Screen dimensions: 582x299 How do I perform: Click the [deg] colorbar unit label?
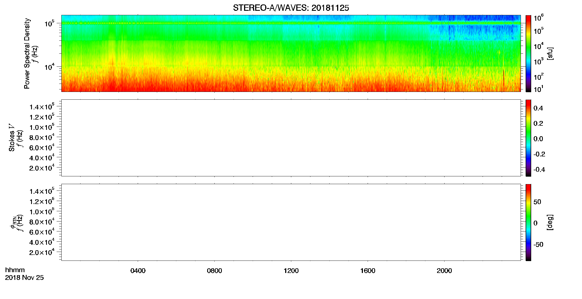click(550, 222)
